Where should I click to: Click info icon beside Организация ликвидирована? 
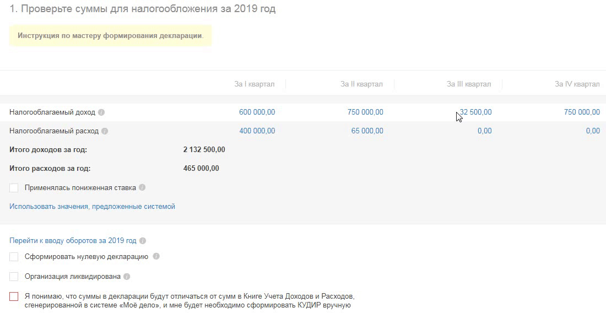(127, 277)
